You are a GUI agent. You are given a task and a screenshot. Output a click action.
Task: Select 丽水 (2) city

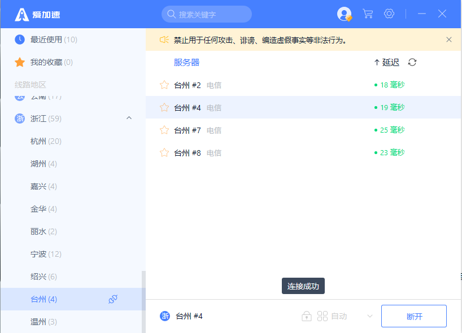(73, 231)
